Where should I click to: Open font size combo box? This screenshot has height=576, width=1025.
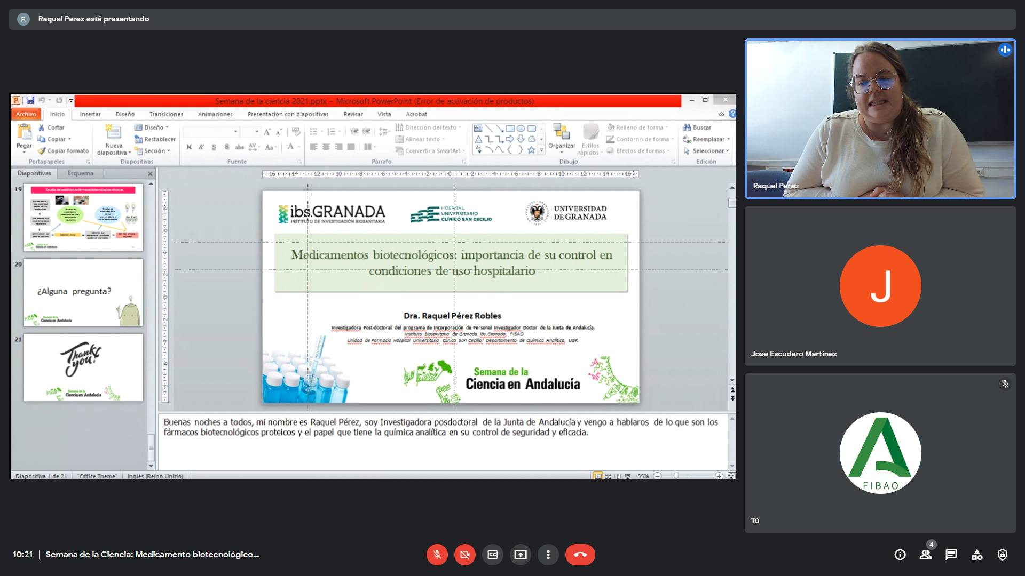pyautogui.click(x=250, y=131)
